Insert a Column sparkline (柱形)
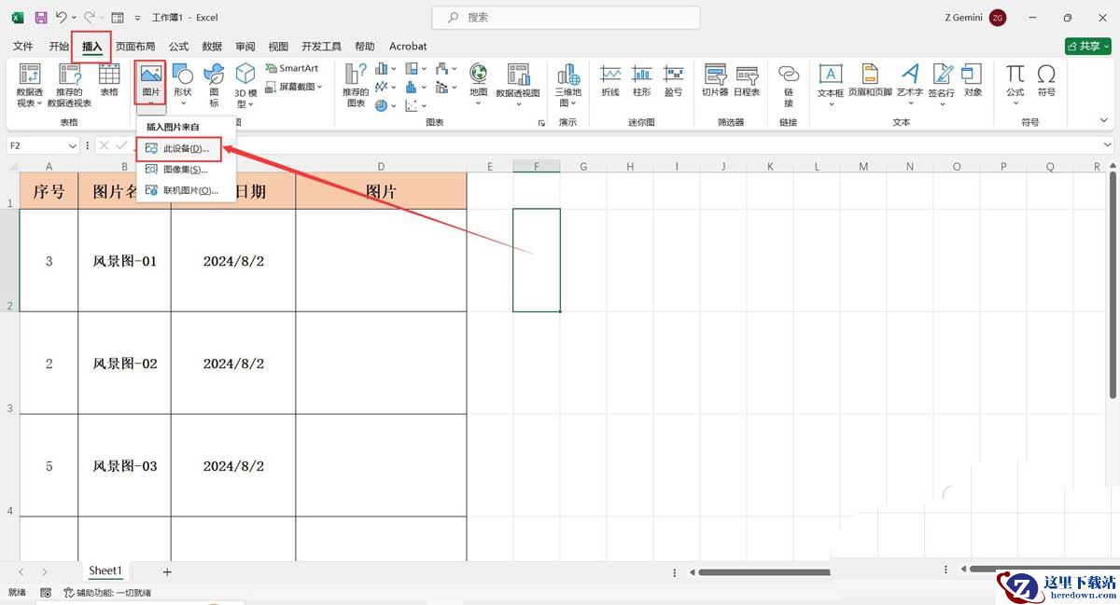This screenshot has height=605, width=1120. coord(642,81)
